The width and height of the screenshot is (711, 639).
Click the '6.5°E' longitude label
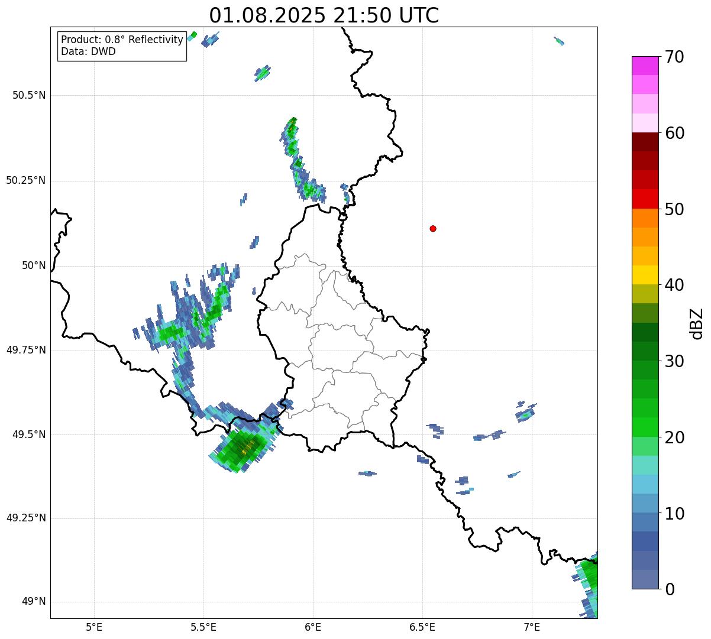click(422, 627)
